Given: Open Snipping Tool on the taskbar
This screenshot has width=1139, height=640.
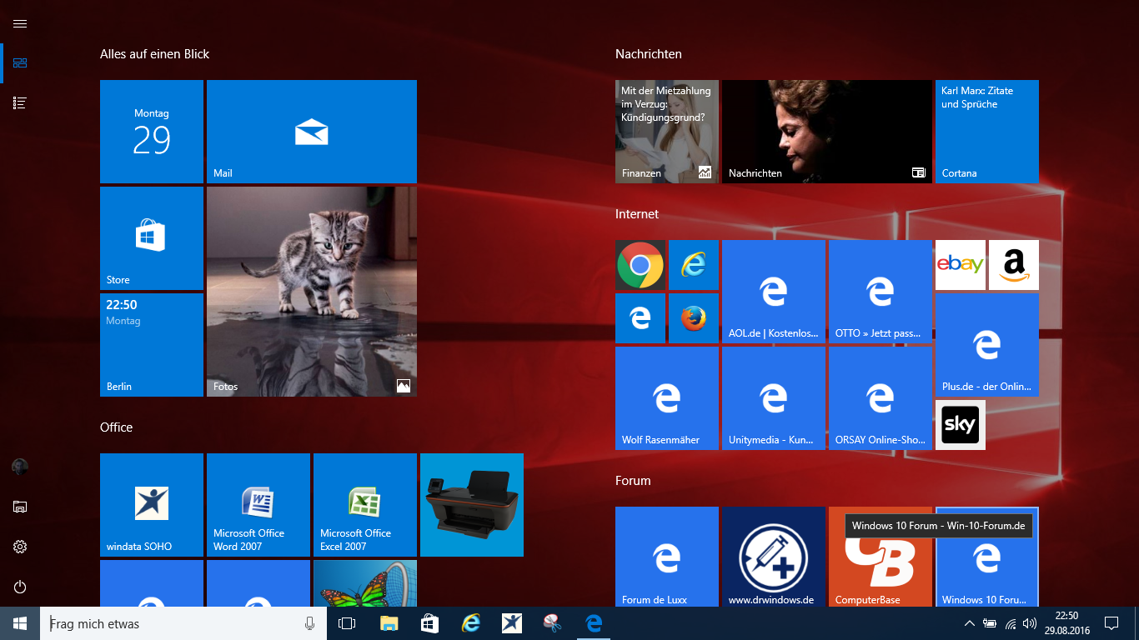Looking at the screenshot, I should click(x=552, y=623).
